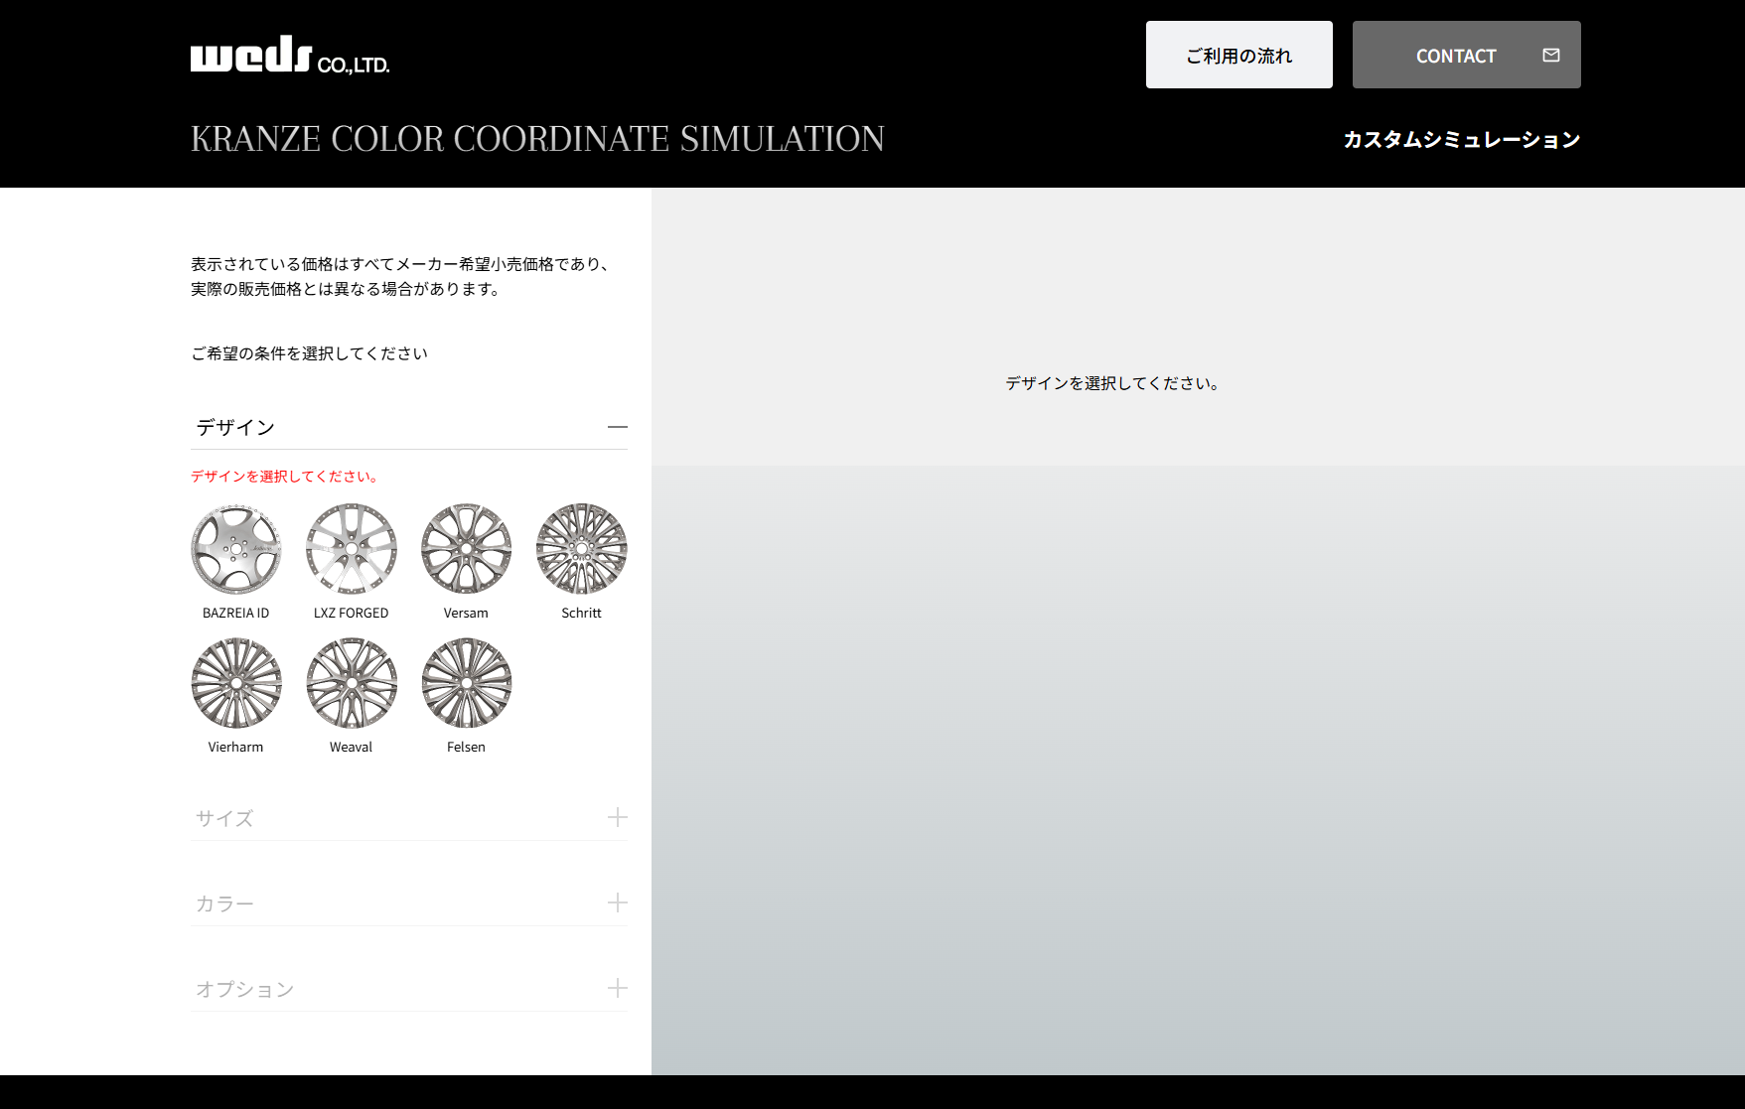
Task: Select the Weaval wheel image
Action: point(351,682)
